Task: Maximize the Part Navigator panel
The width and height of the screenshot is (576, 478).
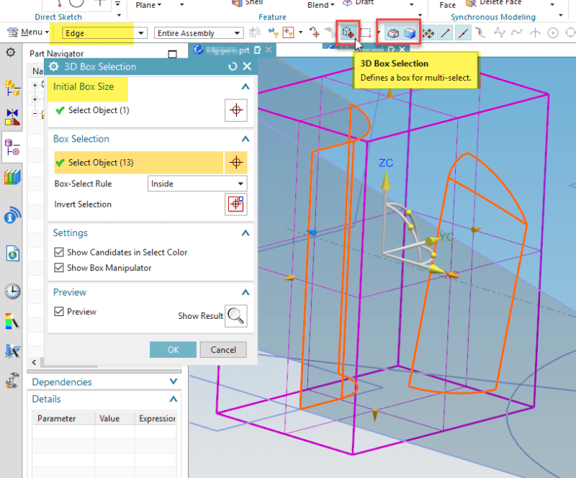Action: click(x=172, y=55)
